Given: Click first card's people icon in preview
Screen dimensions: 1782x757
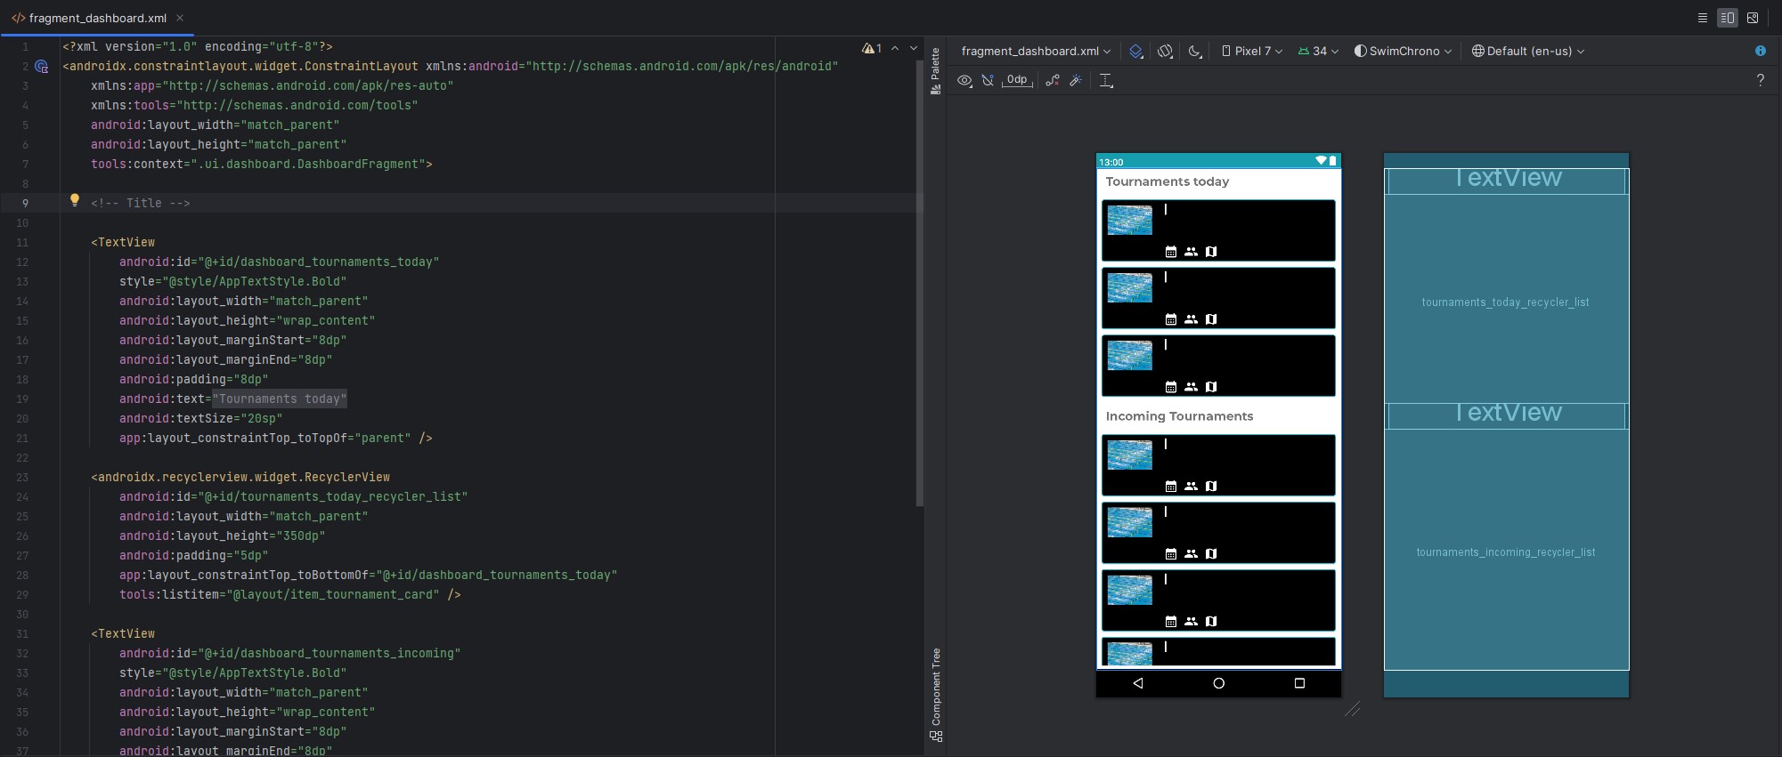Looking at the screenshot, I should (x=1191, y=252).
